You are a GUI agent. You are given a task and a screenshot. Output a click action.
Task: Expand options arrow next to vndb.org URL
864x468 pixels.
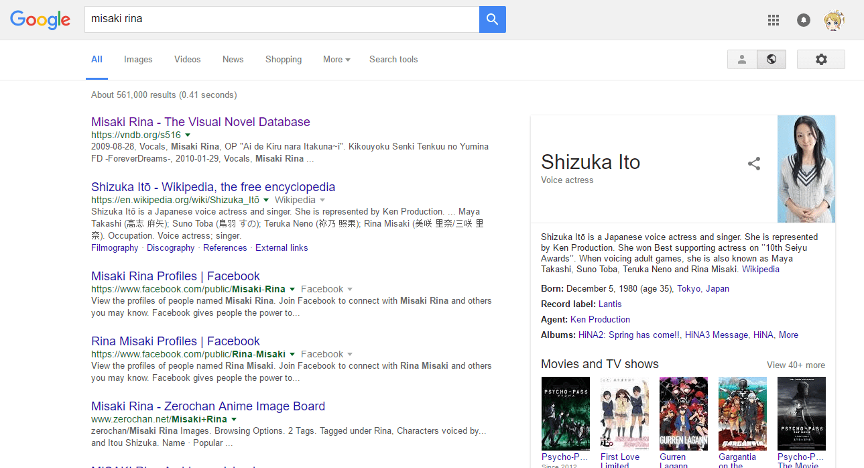(x=188, y=135)
